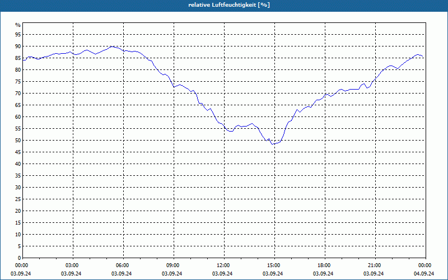Click the 95 y-axis label

18,35
